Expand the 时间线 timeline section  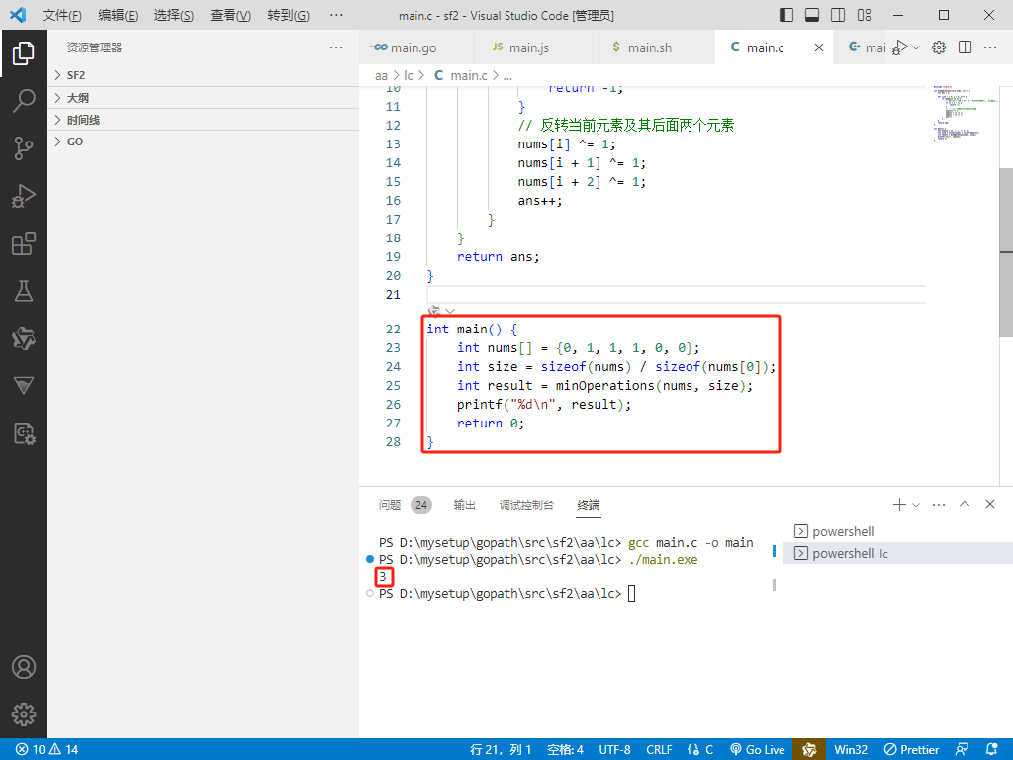204,120
